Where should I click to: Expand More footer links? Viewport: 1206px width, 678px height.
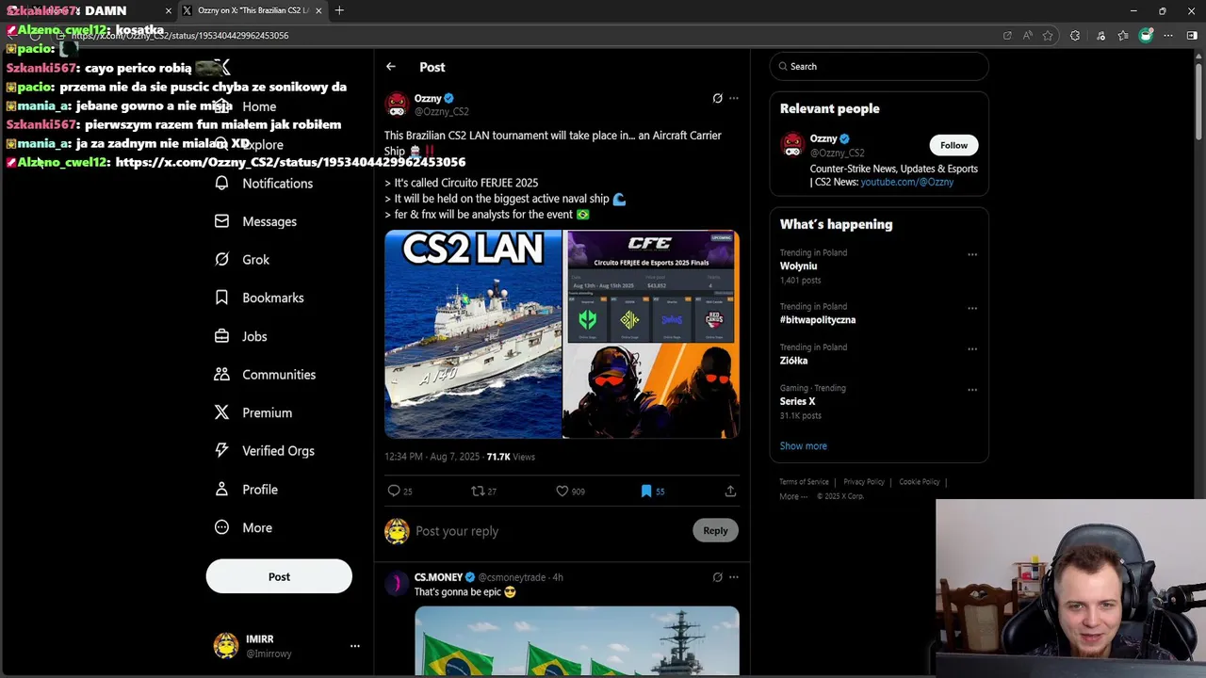click(792, 496)
